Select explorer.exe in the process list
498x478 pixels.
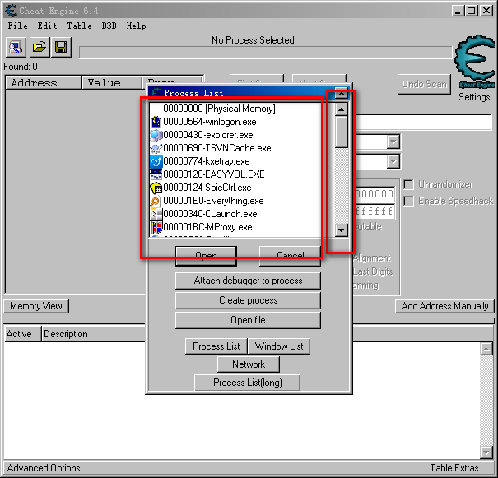tap(207, 135)
